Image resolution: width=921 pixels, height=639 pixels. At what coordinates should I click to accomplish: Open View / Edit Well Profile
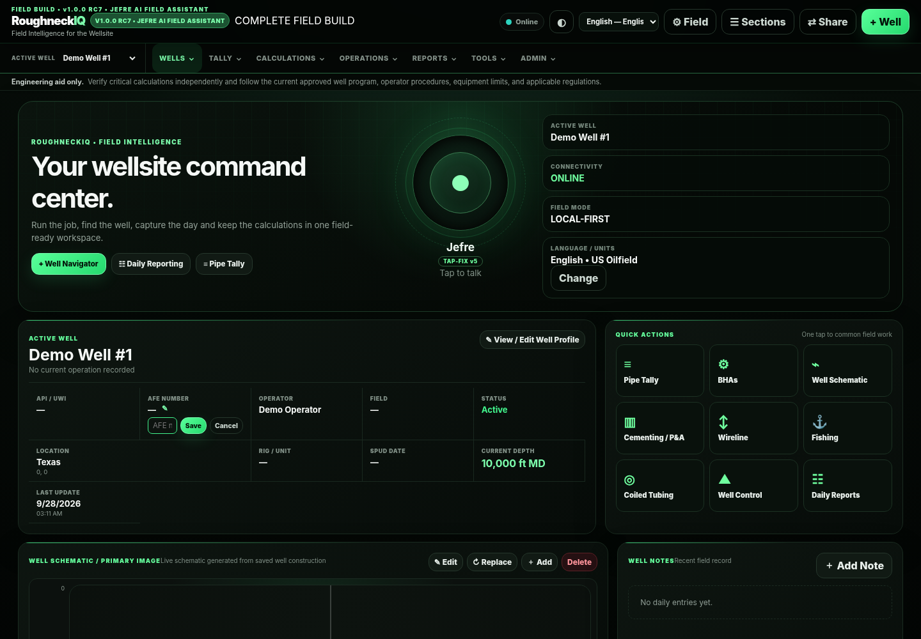532,340
